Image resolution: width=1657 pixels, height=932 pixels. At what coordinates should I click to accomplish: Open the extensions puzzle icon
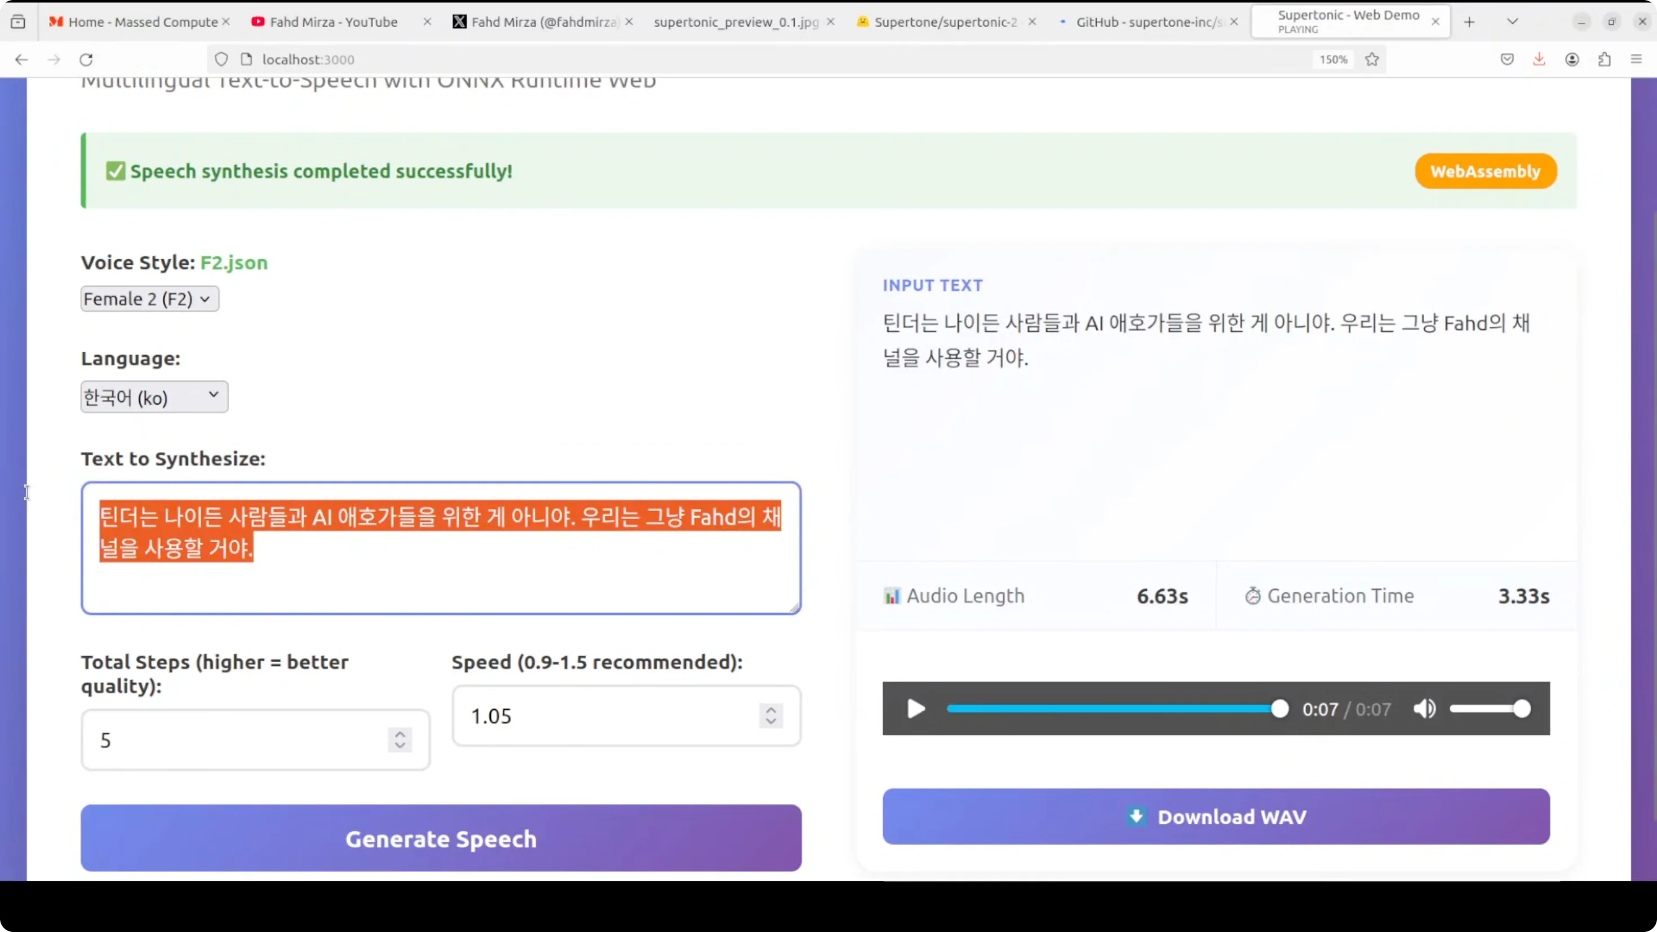coord(1604,60)
